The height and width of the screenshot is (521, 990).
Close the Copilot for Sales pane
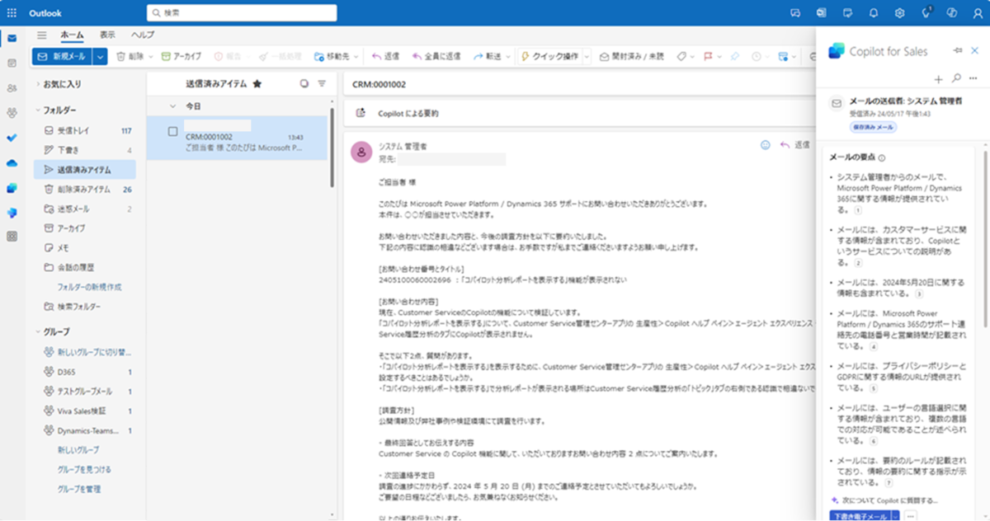coord(975,50)
